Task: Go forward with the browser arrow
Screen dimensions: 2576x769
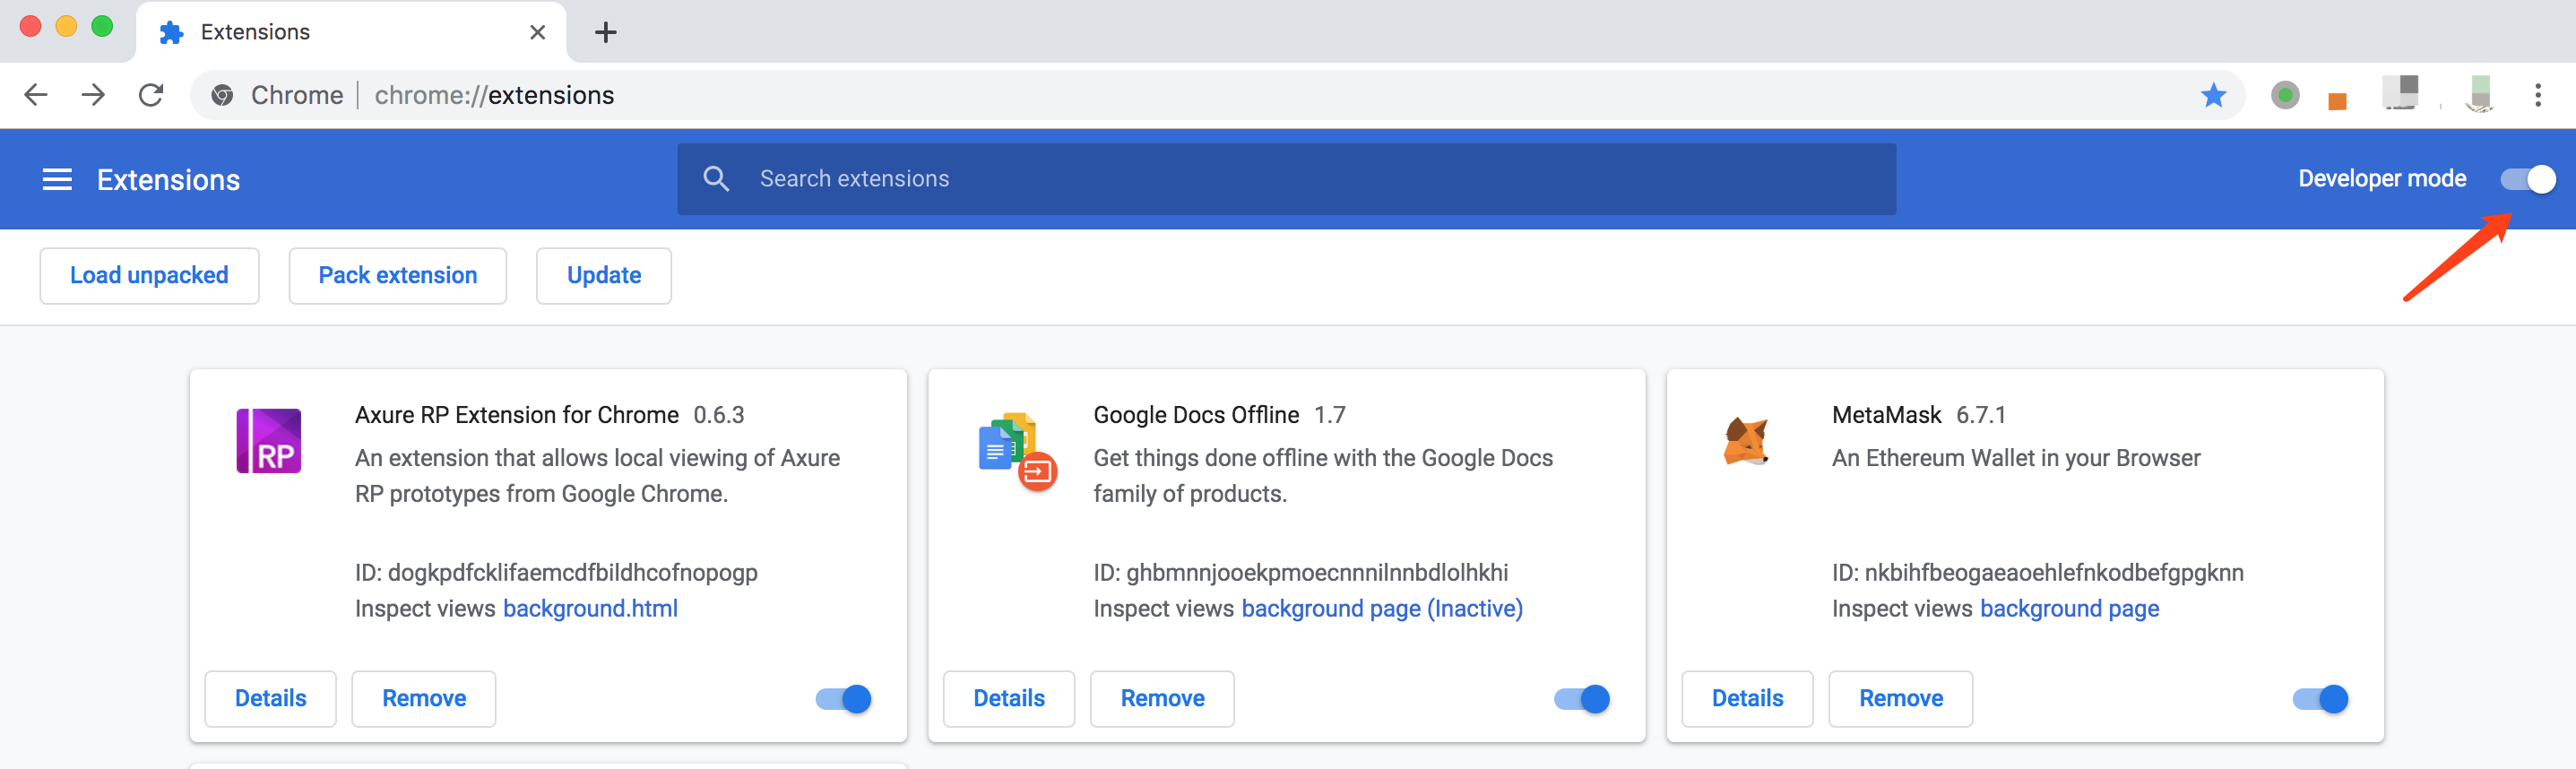Action: (93, 95)
